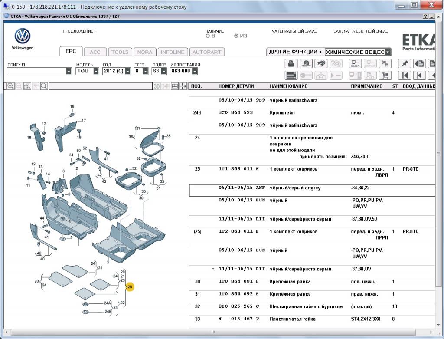Open the ГЛГР dropdown showing 8

point(145,71)
